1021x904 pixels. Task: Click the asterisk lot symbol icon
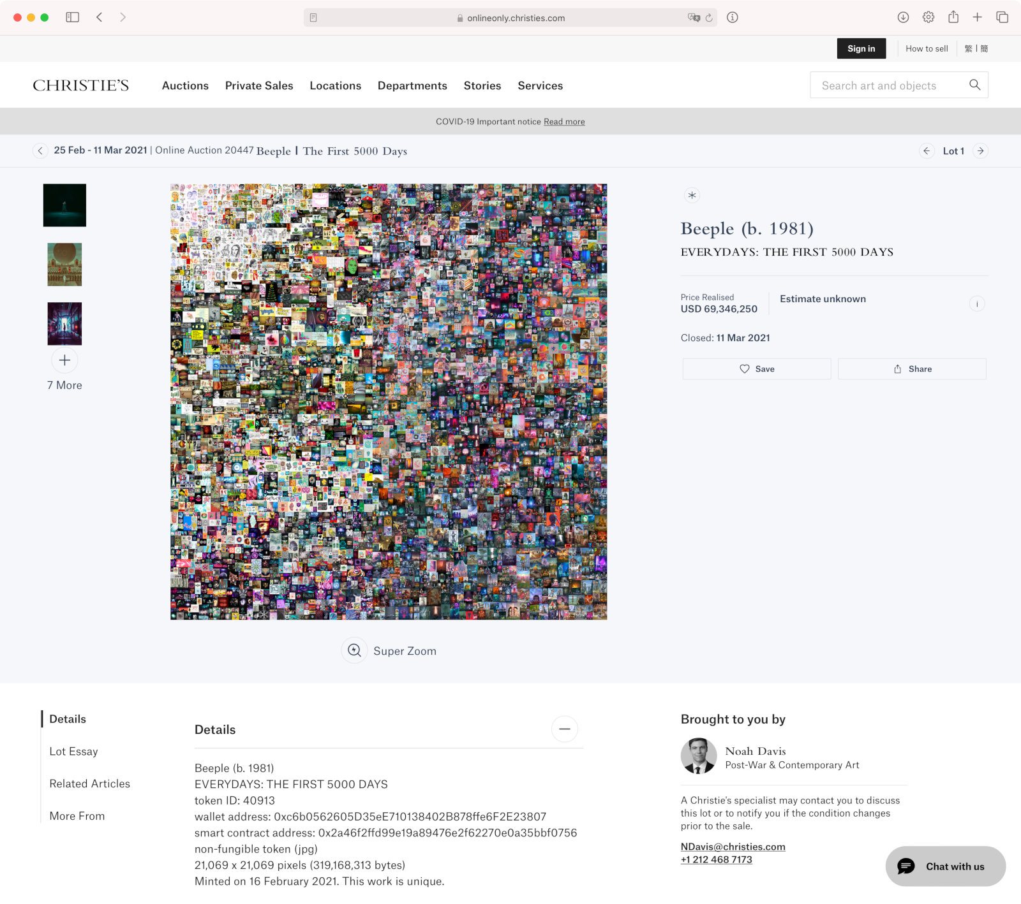[x=692, y=195]
